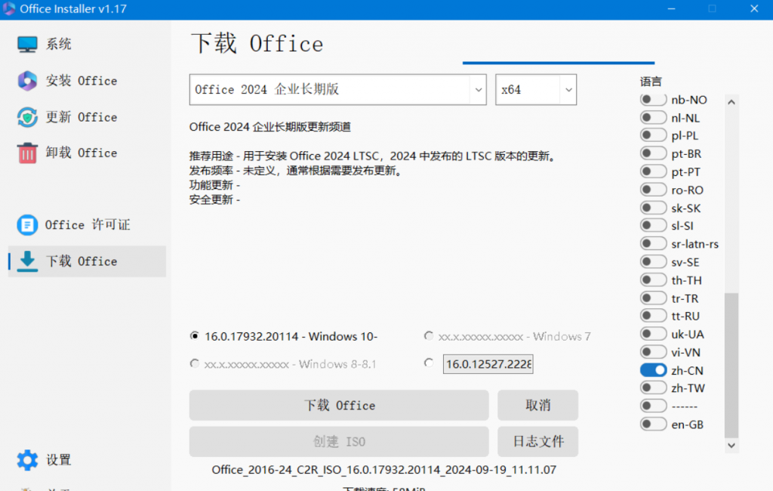Screen dimensions: 773x491
Task: Minimize the Office Installer window
Action: 671,9
